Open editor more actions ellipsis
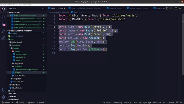 point(180,8)
